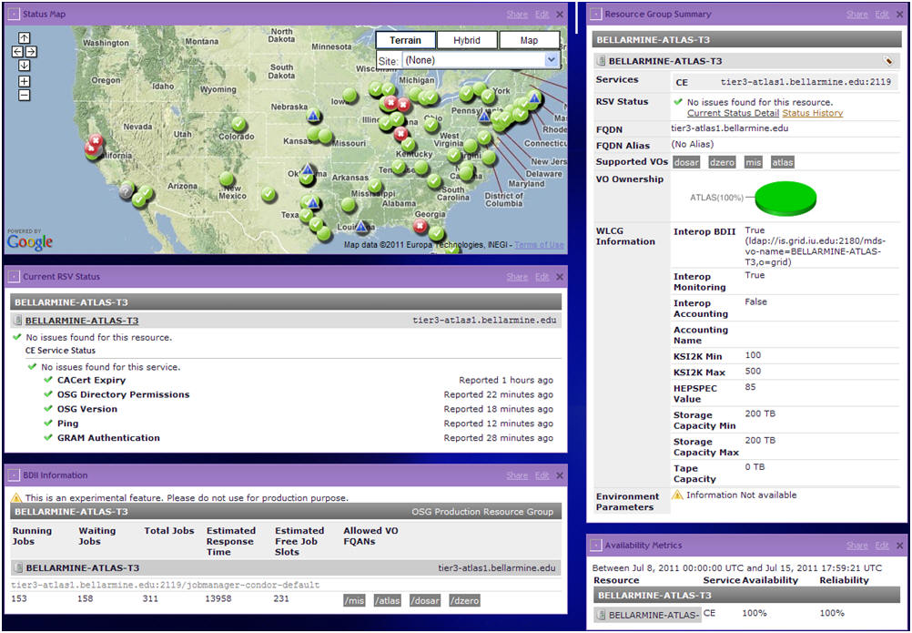The width and height of the screenshot is (912, 633).
Task: Click the dosar supported VO tag
Action: point(686,163)
